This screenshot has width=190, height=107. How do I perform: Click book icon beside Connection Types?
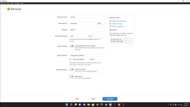[110, 24]
